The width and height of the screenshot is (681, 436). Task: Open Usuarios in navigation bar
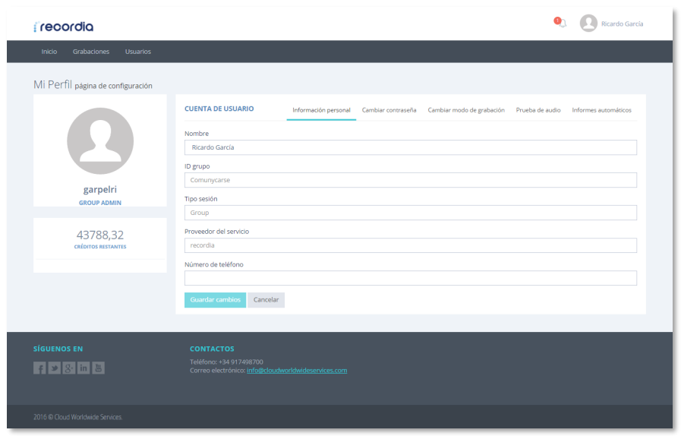138,52
